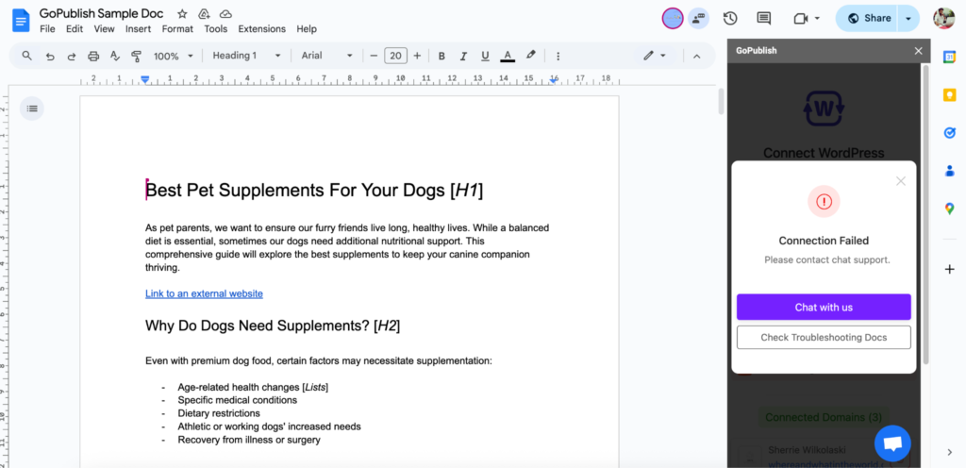Close the Connection Failed dialog
966x468 pixels.
pyautogui.click(x=901, y=181)
